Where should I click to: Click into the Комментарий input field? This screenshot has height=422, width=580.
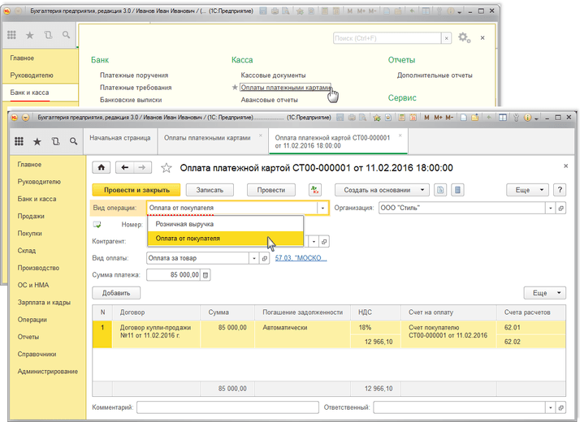point(227,407)
